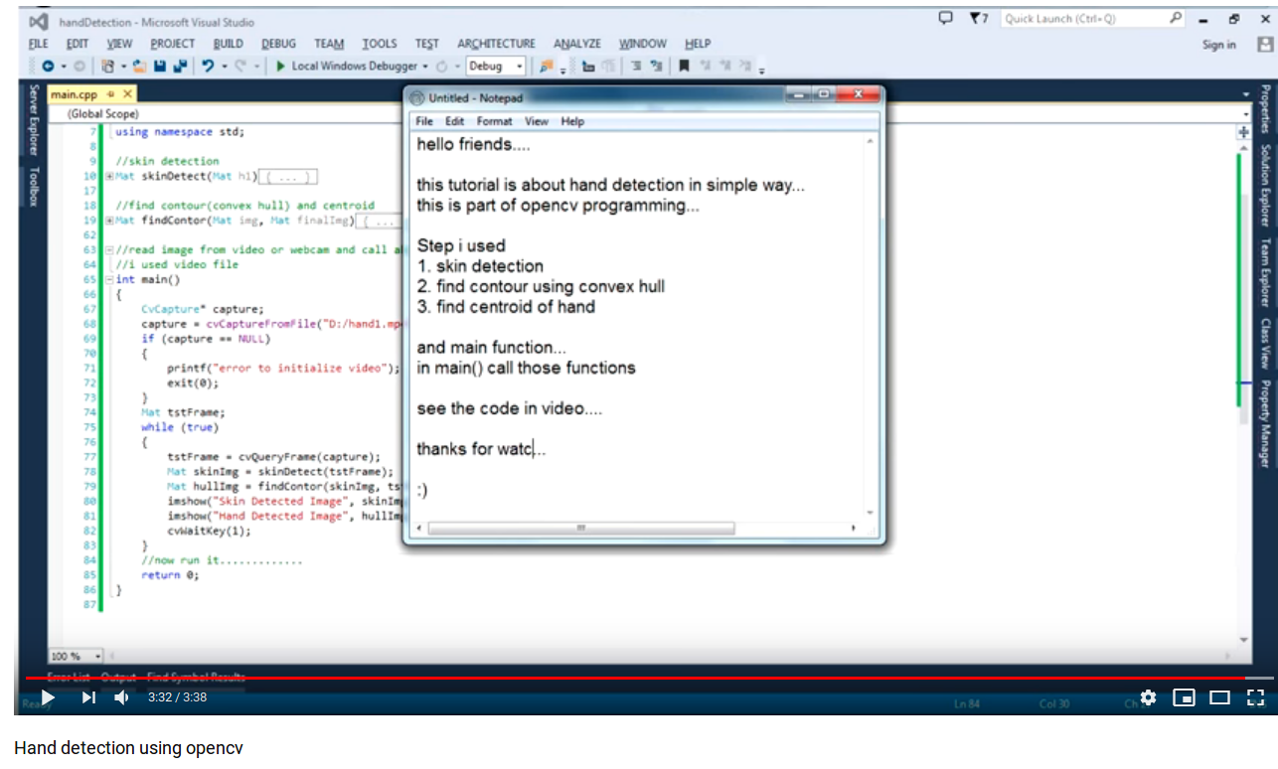Open the Server Explorer side panel
This screenshot has width=1278, height=769.
click(33, 119)
